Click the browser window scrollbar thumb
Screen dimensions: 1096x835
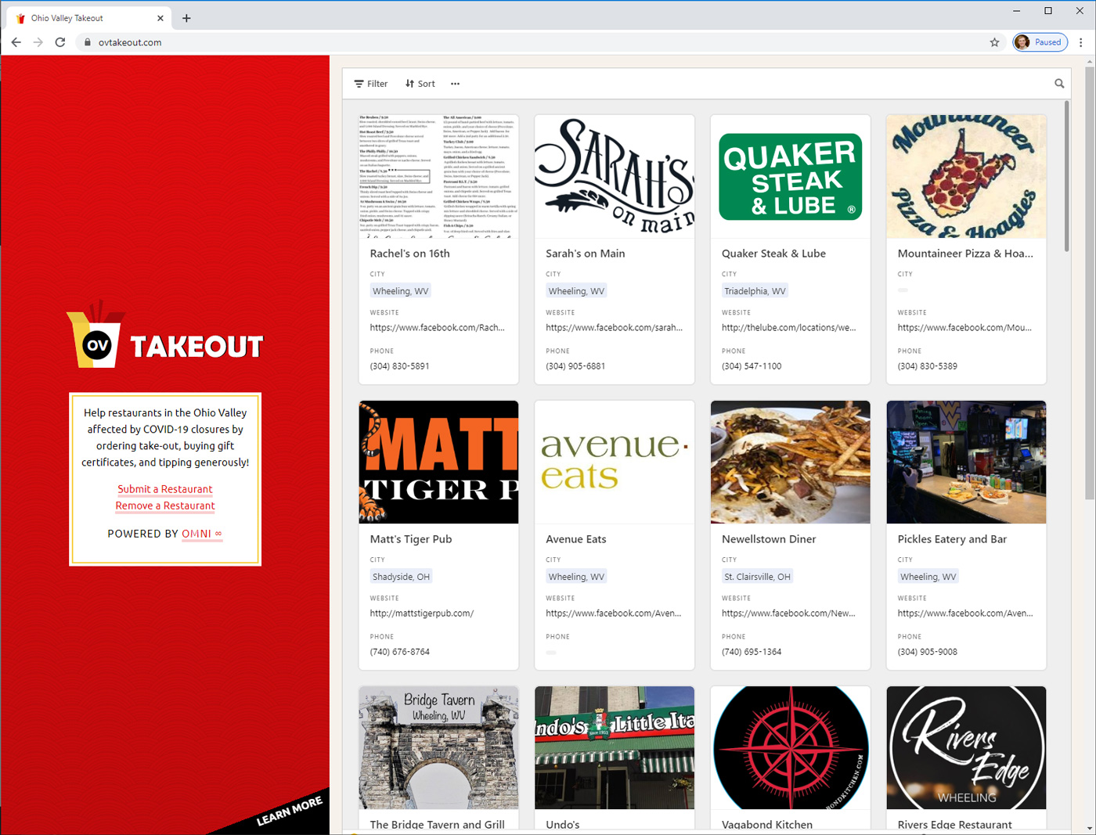(1090, 282)
